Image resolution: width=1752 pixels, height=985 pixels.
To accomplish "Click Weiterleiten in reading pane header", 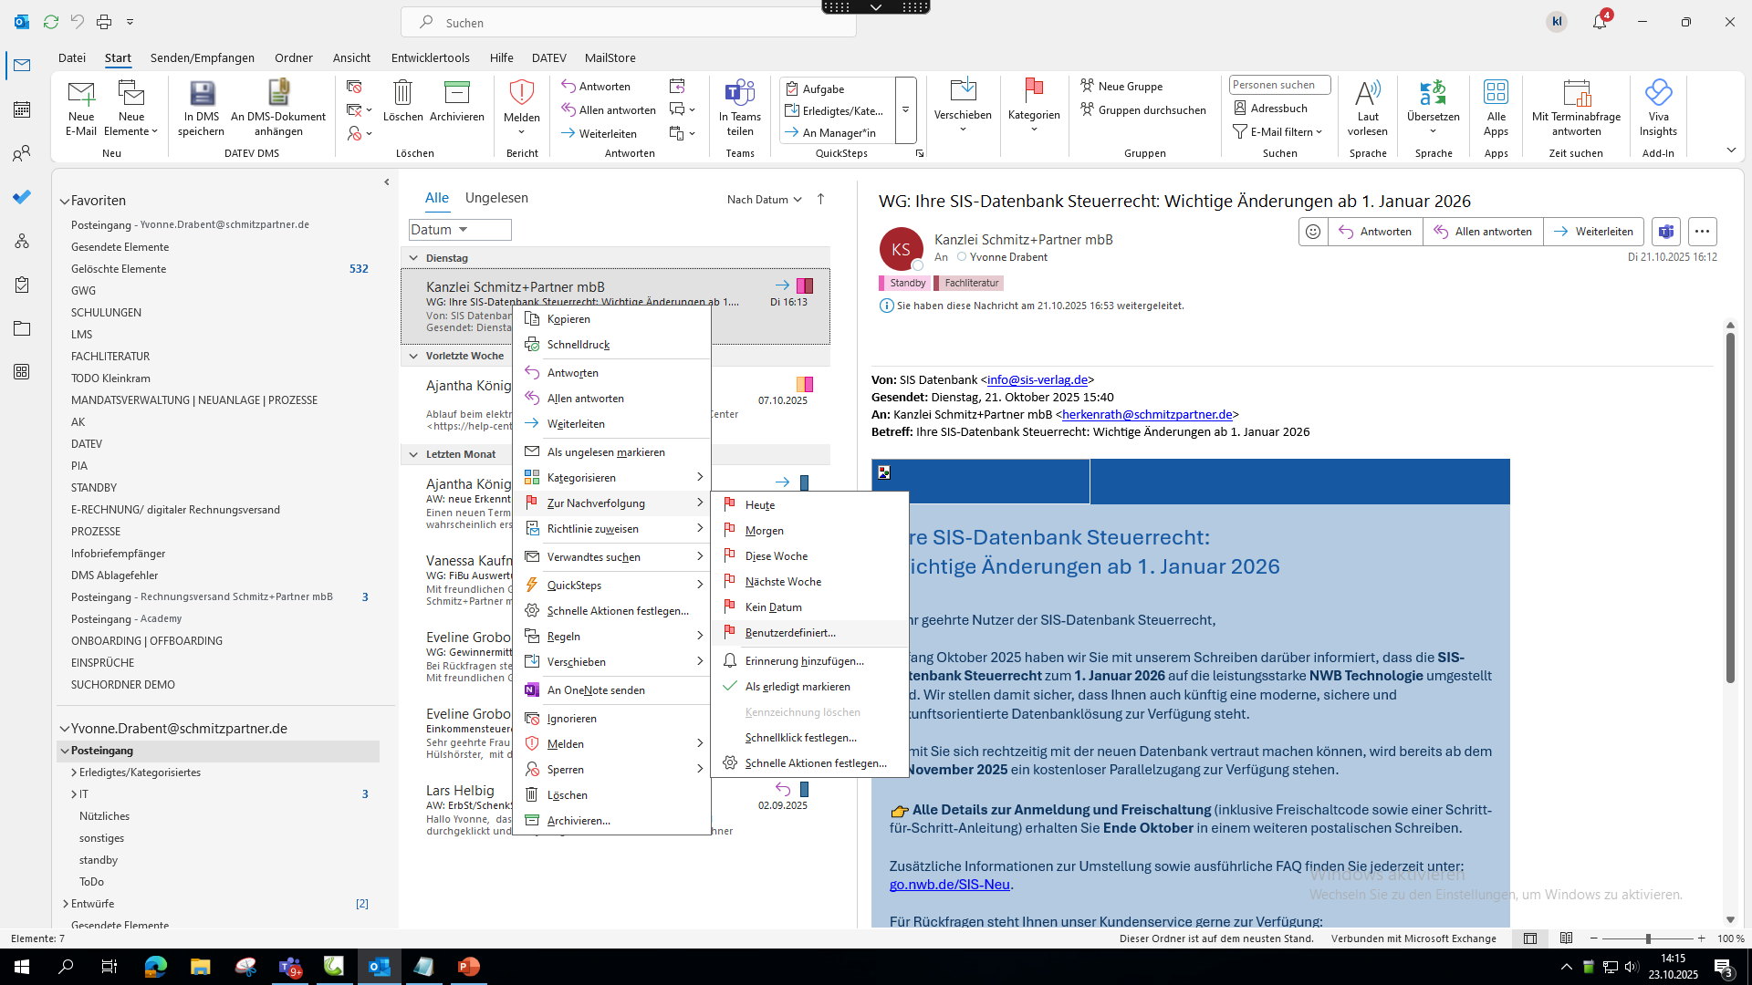I will [x=1593, y=232].
